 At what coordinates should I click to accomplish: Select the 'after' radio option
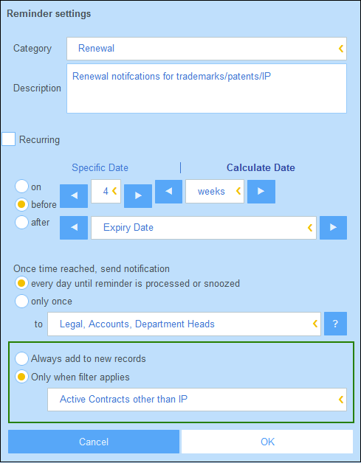pos(21,222)
